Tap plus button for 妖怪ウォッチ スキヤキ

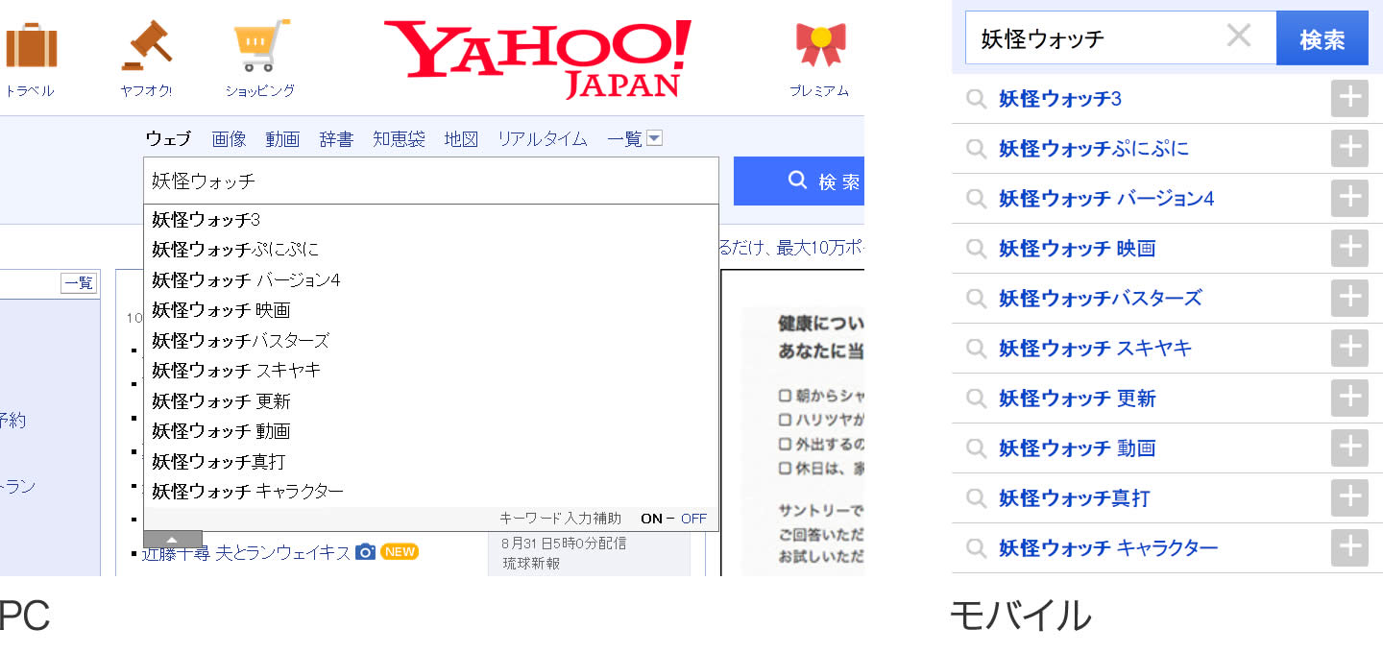(x=1349, y=349)
